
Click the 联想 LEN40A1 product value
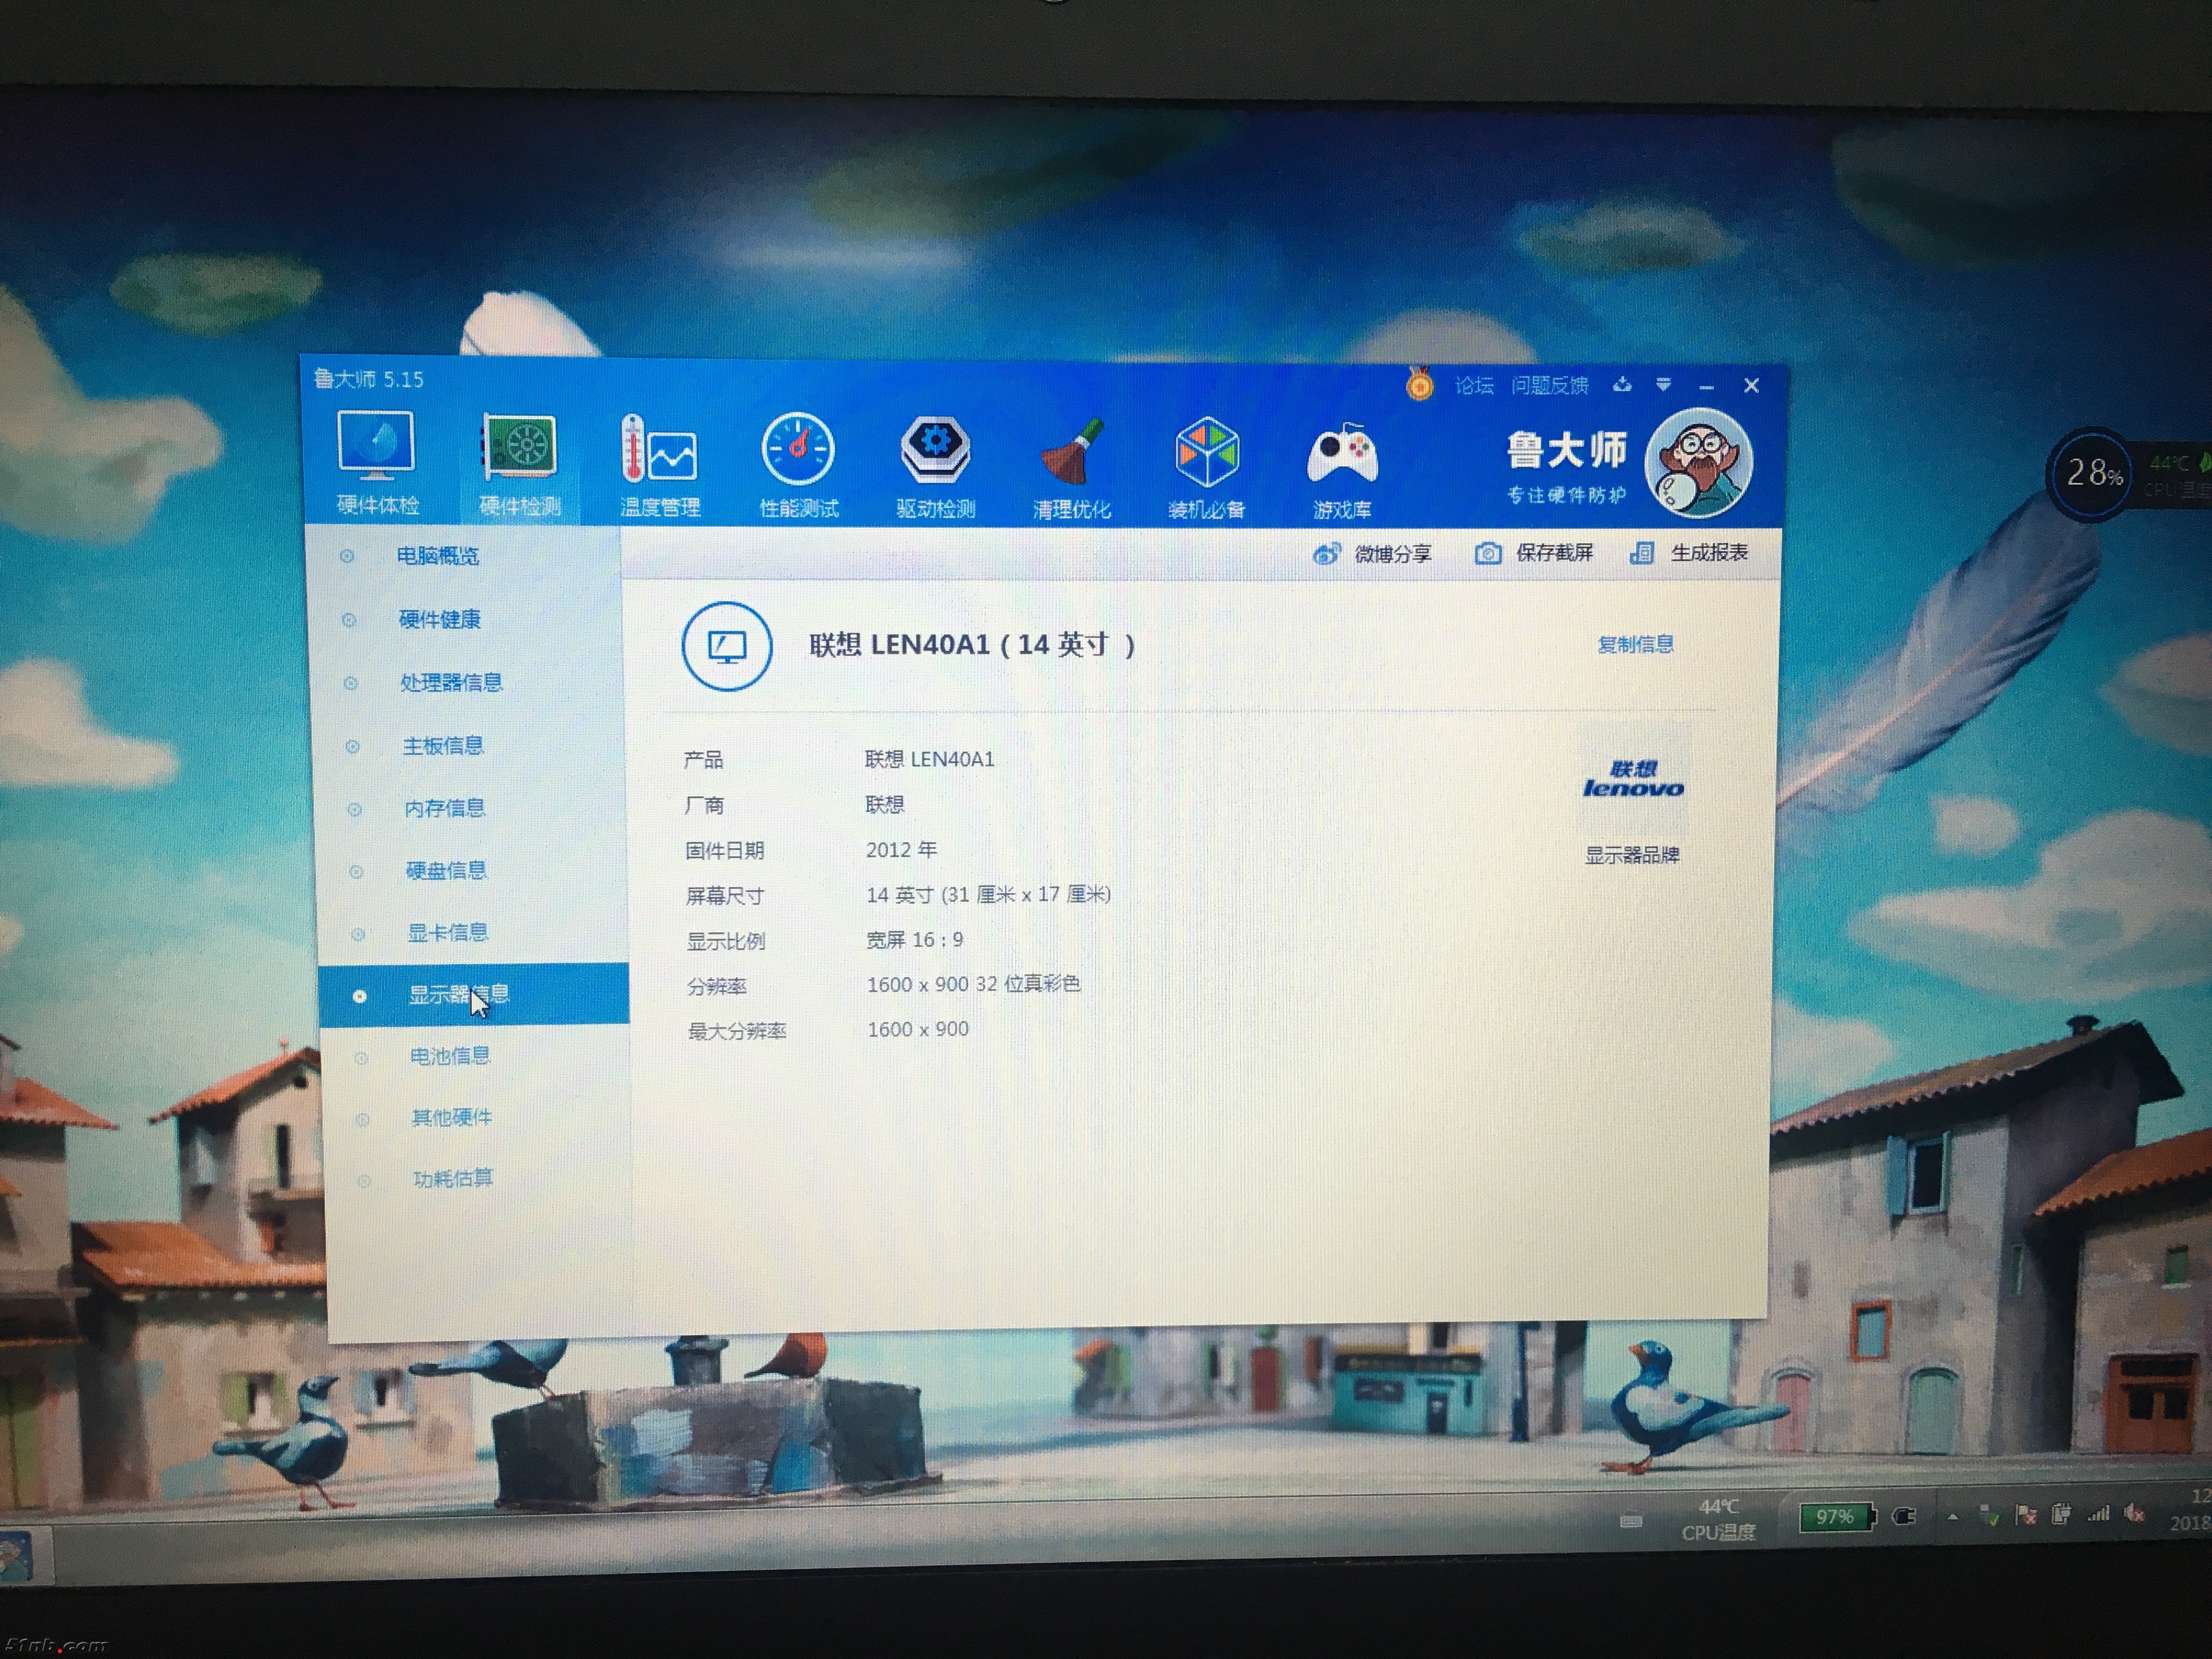929,759
